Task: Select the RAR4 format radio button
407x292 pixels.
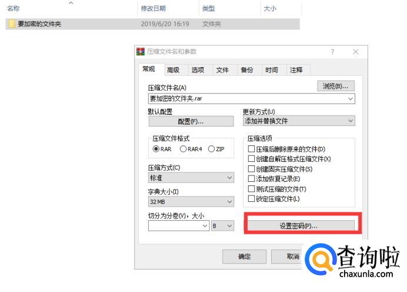Action: pyautogui.click(x=184, y=149)
